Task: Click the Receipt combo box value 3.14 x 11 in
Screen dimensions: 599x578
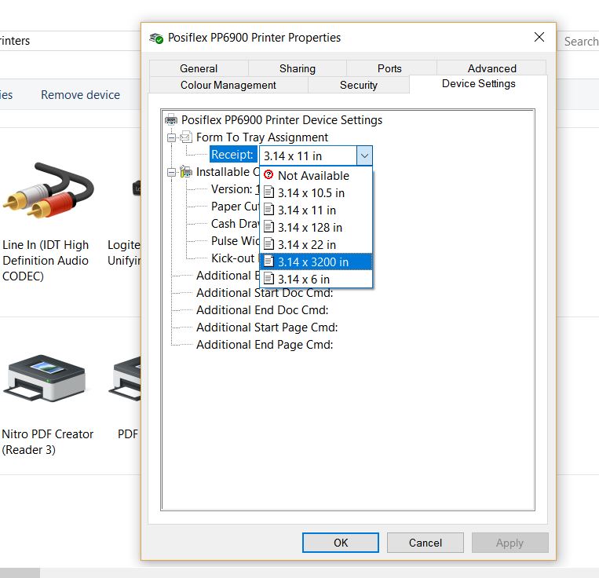Action: tap(309, 155)
